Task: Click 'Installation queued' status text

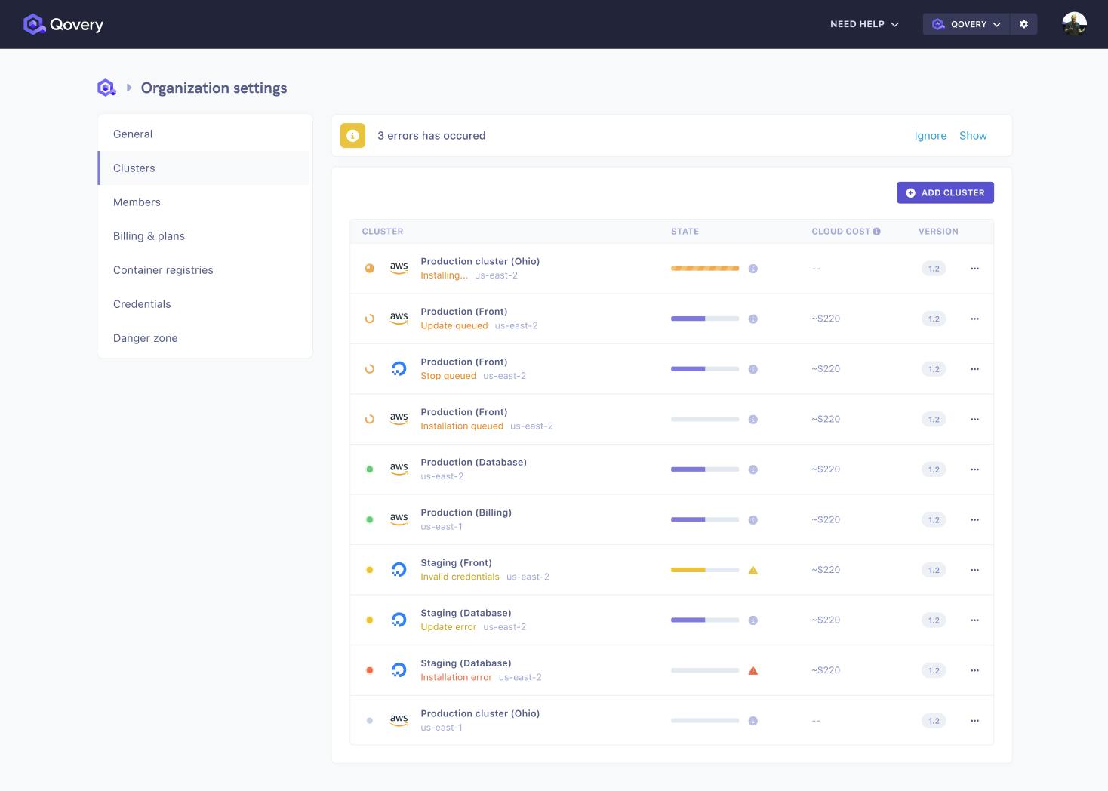Action: [x=462, y=426]
